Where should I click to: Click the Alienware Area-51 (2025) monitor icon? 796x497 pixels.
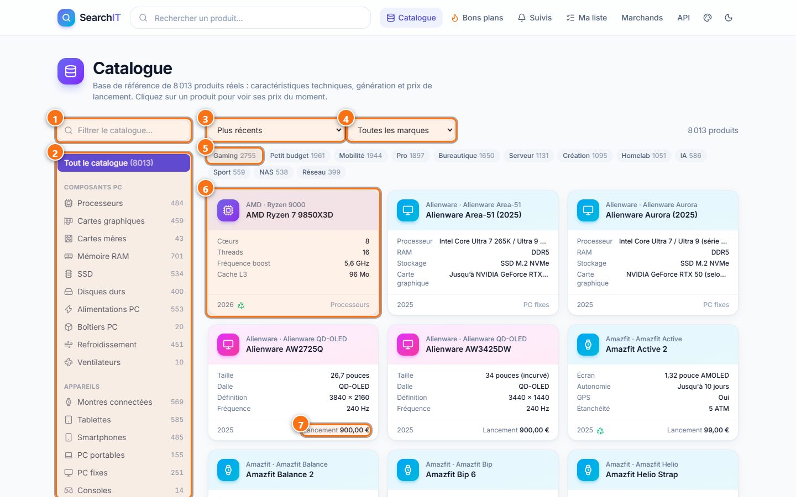tap(408, 210)
